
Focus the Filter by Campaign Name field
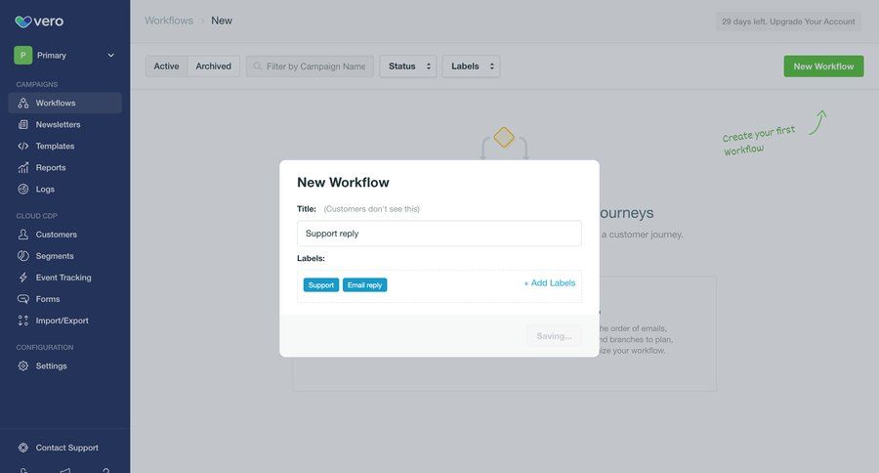pos(310,66)
